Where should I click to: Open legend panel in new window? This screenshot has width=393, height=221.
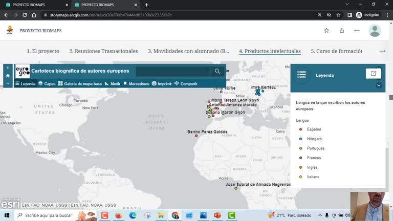tap(374, 74)
